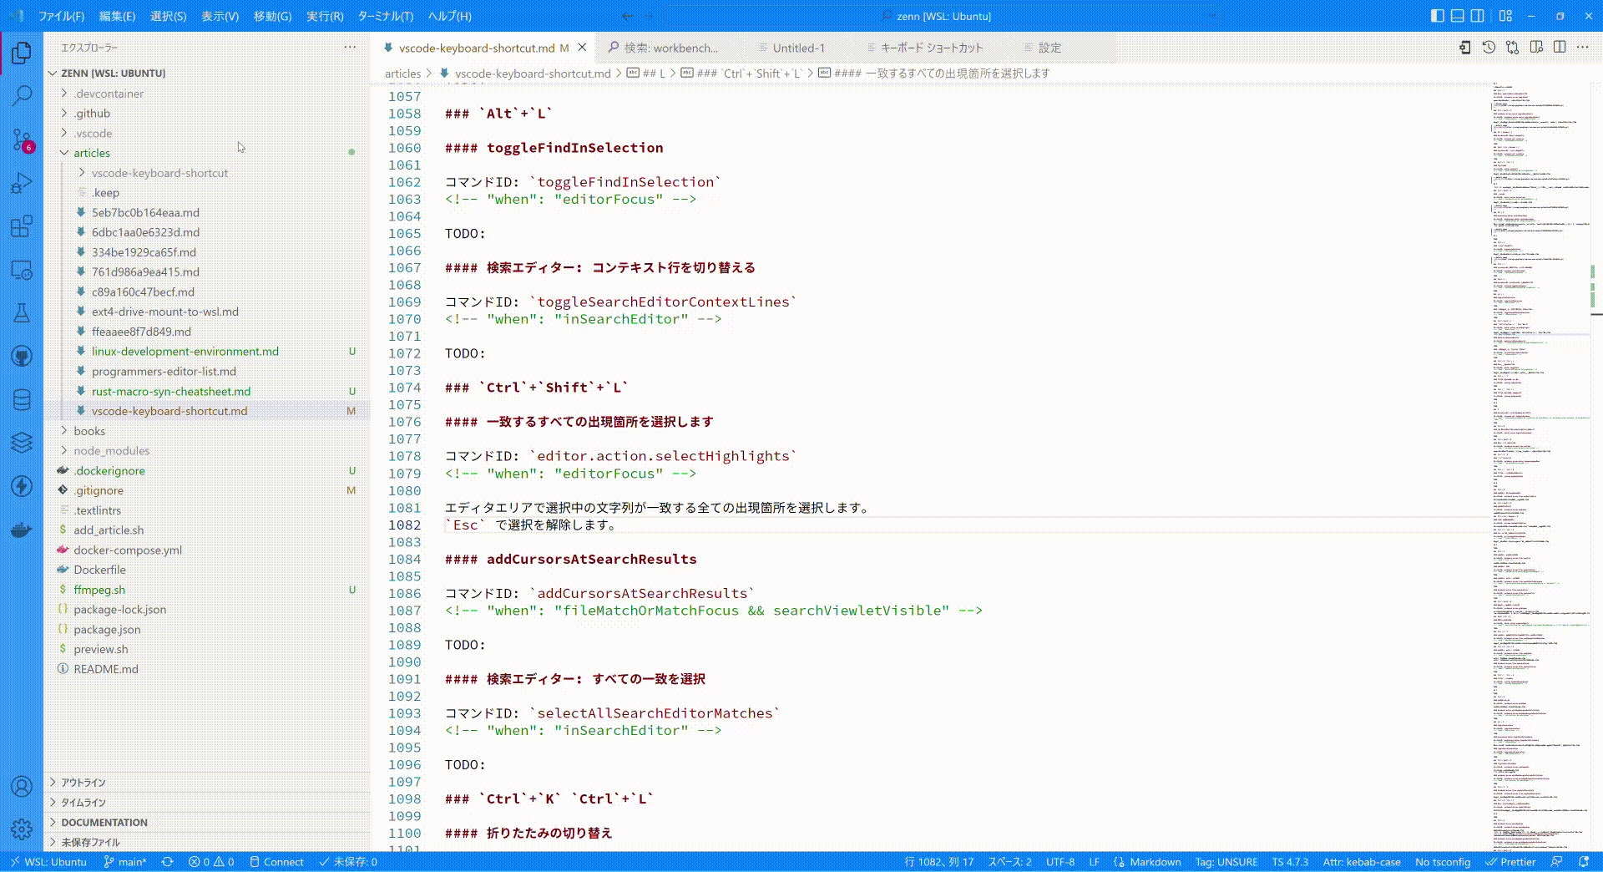Click the command center search box
Screen dimensions: 1603x872
942,16
